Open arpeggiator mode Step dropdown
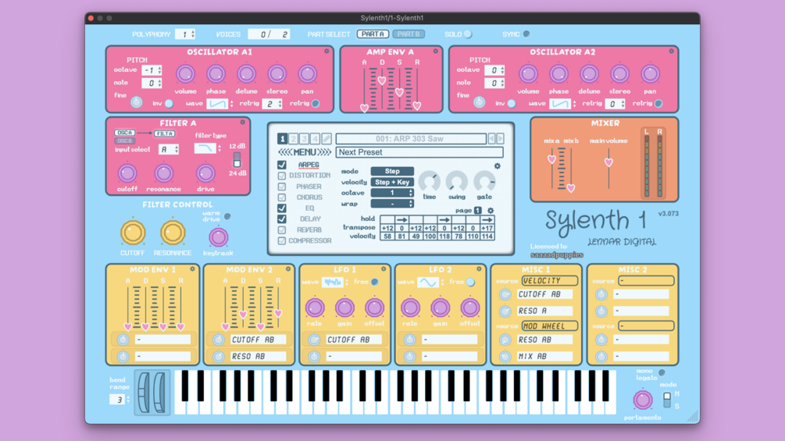Viewport: 785px width, 441px height. [392, 171]
